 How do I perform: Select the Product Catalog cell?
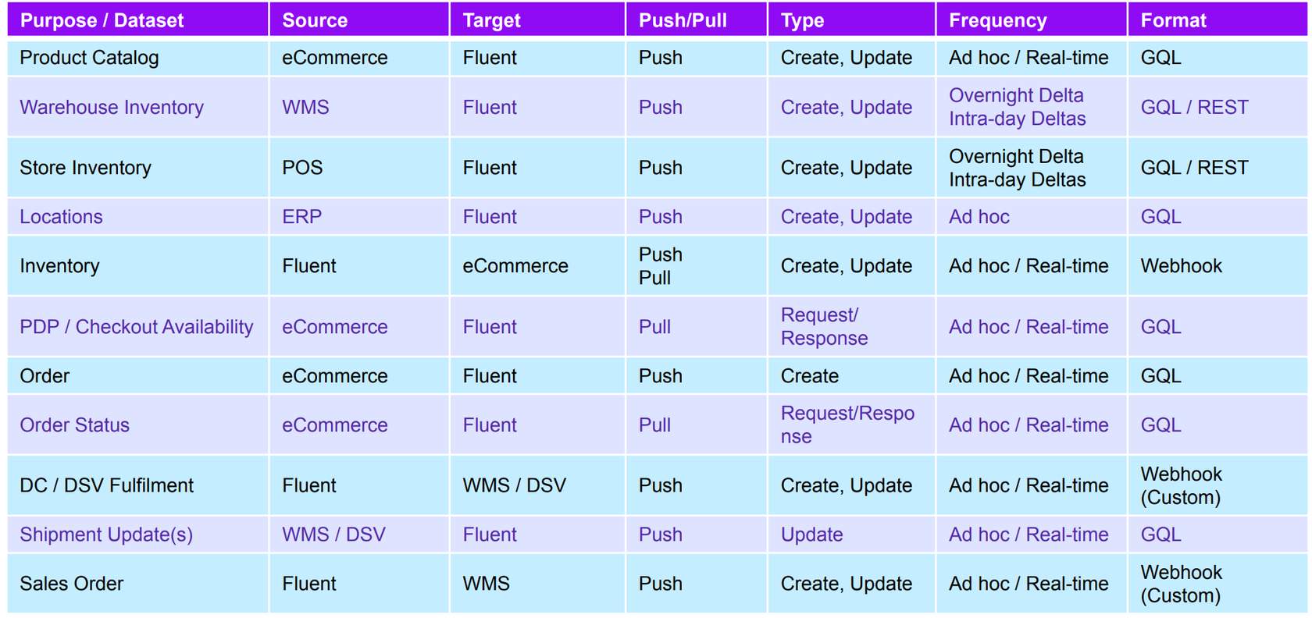pyautogui.click(x=89, y=58)
